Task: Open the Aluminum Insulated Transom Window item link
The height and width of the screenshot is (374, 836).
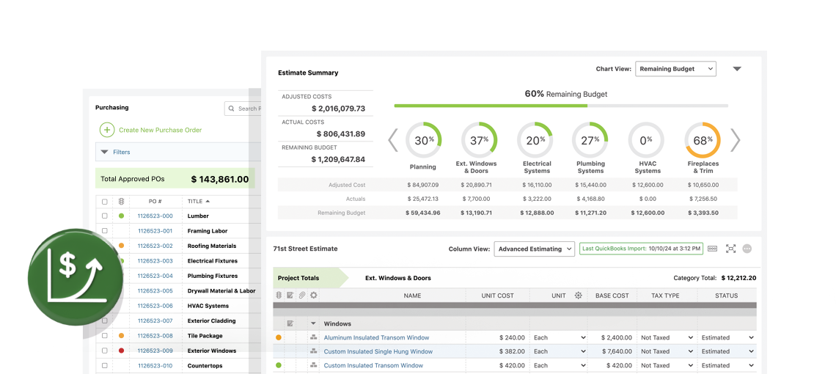Action: [376, 338]
